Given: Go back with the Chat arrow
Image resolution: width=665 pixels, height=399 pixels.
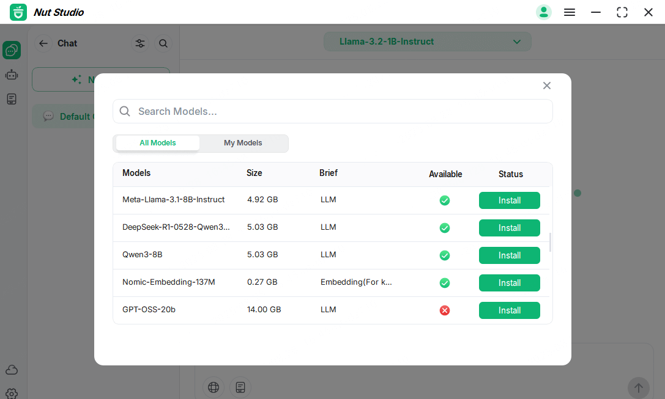Looking at the screenshot, I should 43,43.
